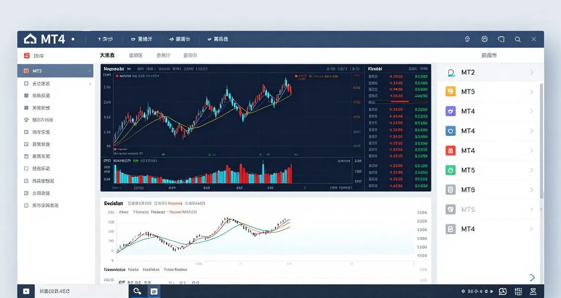Click the right panel vertical scrollbar
Image resolution: width=561 pixels, height=298 pixels.
[x=541, y=141]
